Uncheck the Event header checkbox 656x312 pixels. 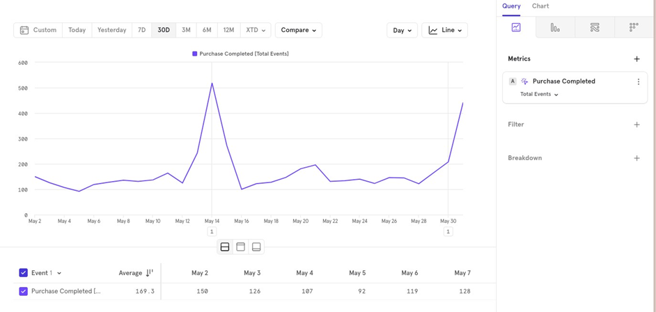(24, 273)
